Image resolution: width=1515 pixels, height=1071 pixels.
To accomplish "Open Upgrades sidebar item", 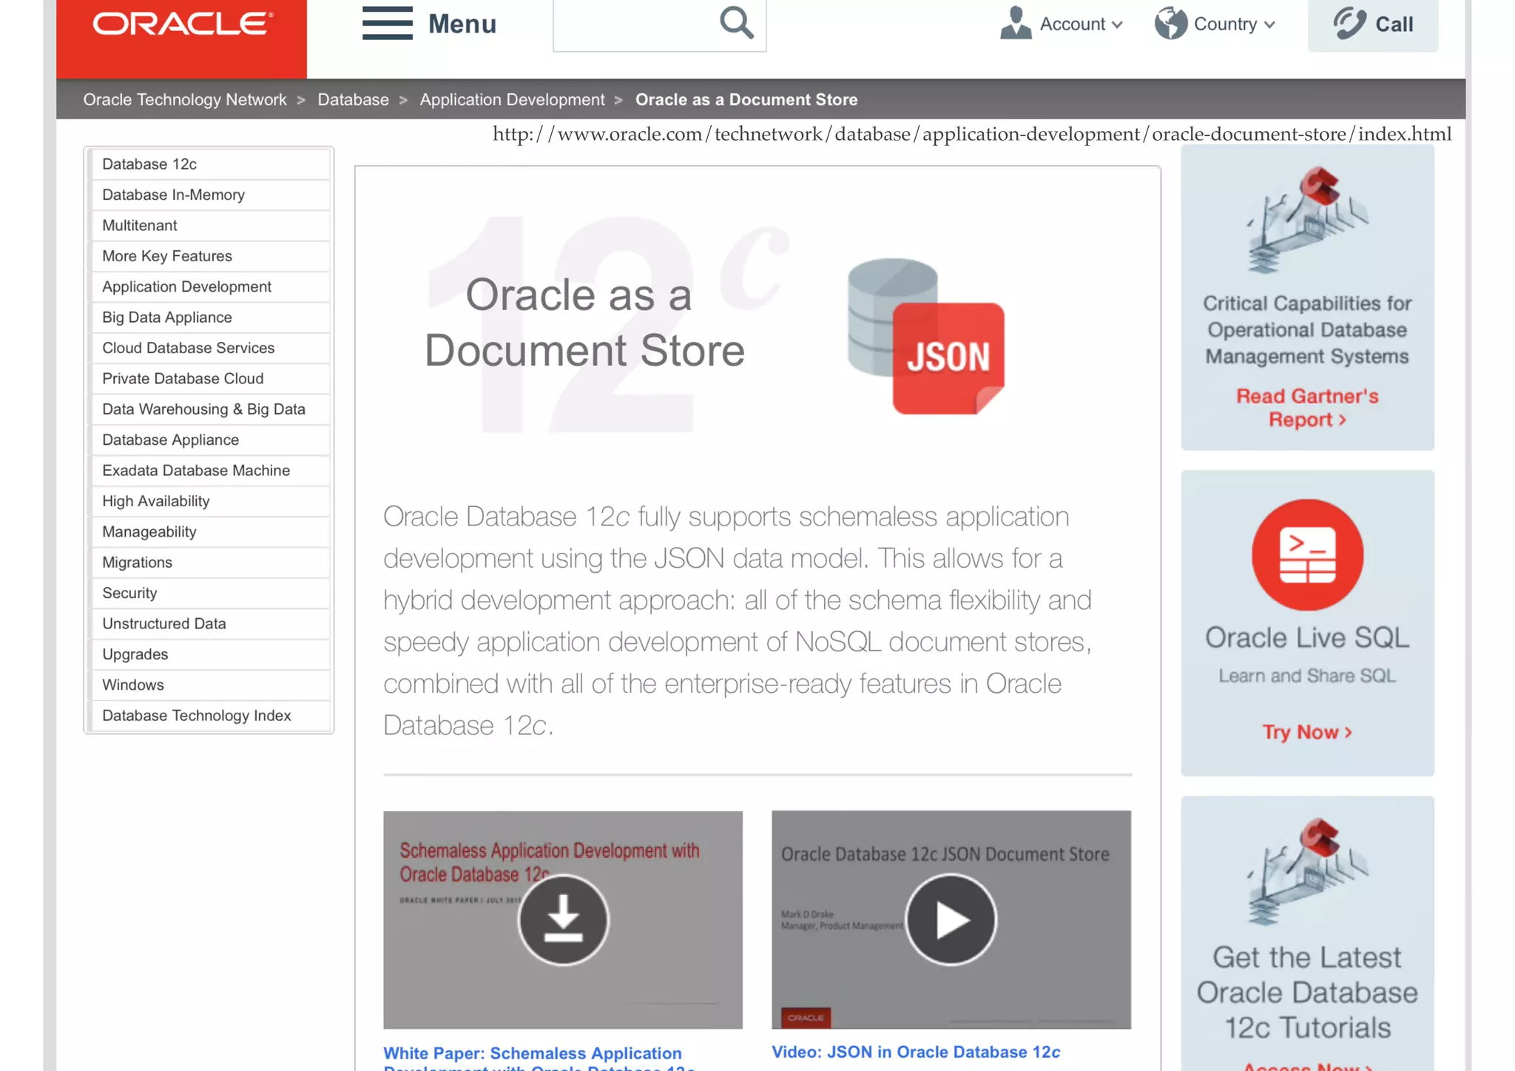I will pyautogui.click(x=210, y=654).
